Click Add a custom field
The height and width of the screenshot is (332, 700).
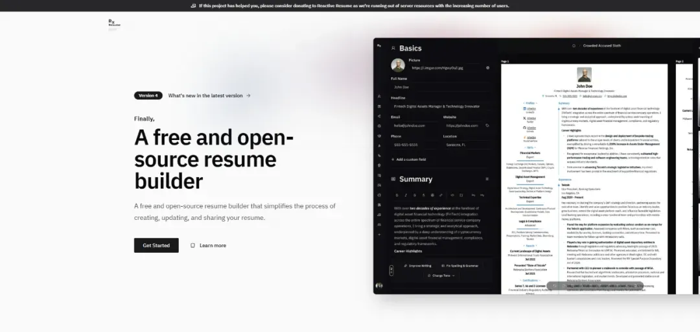click(x=408, y=159)
